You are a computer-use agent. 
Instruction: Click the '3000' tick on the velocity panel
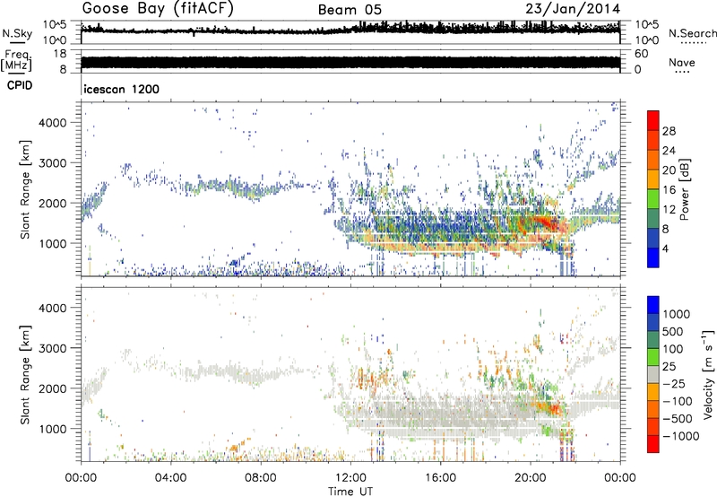pos(53,348)
